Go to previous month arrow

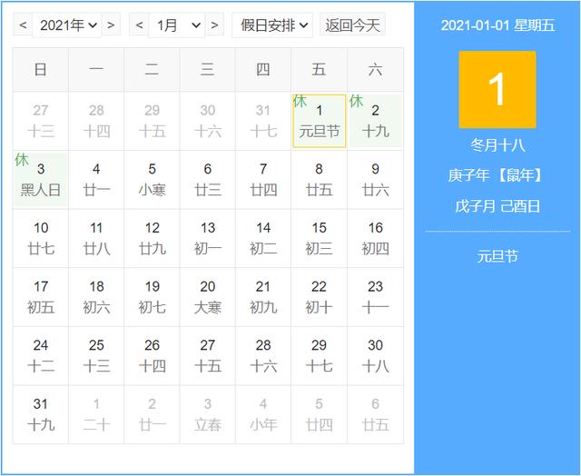[x=139, y=25]
